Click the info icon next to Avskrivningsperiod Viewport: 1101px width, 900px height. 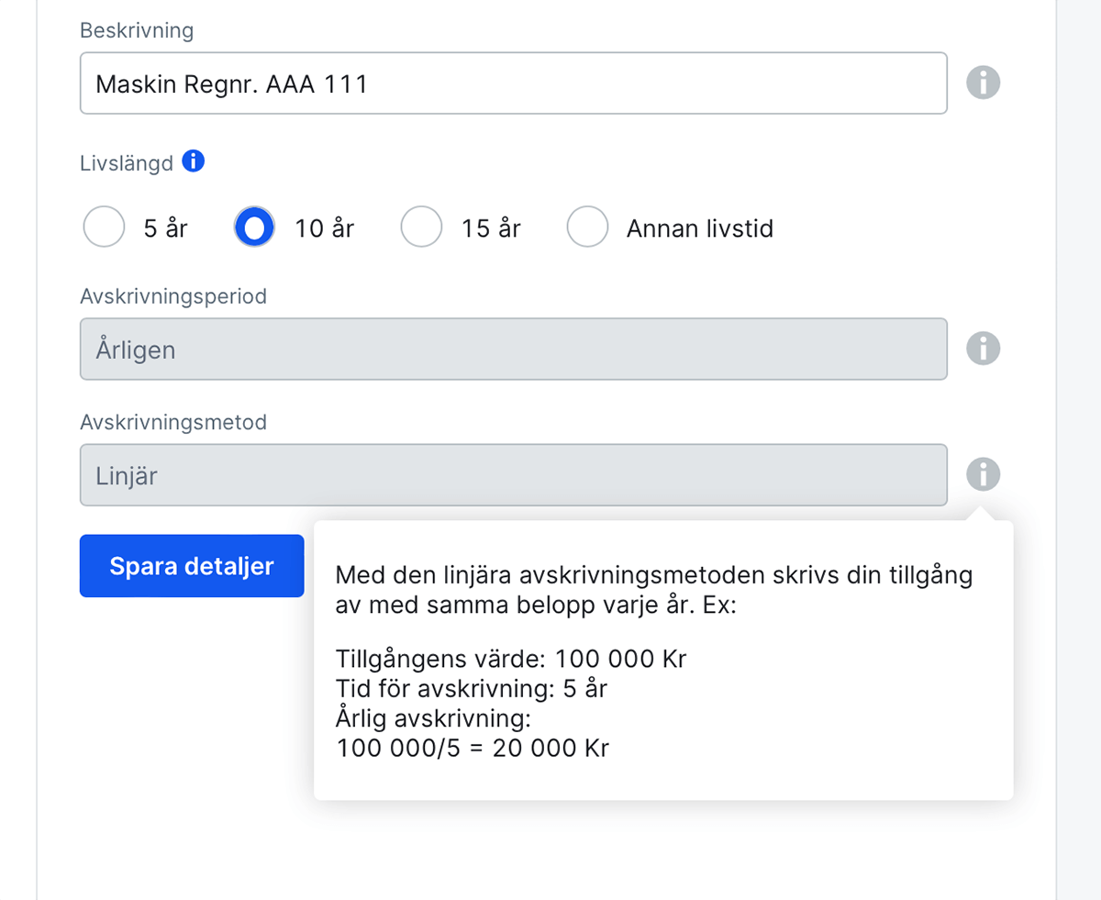(983, 349)
